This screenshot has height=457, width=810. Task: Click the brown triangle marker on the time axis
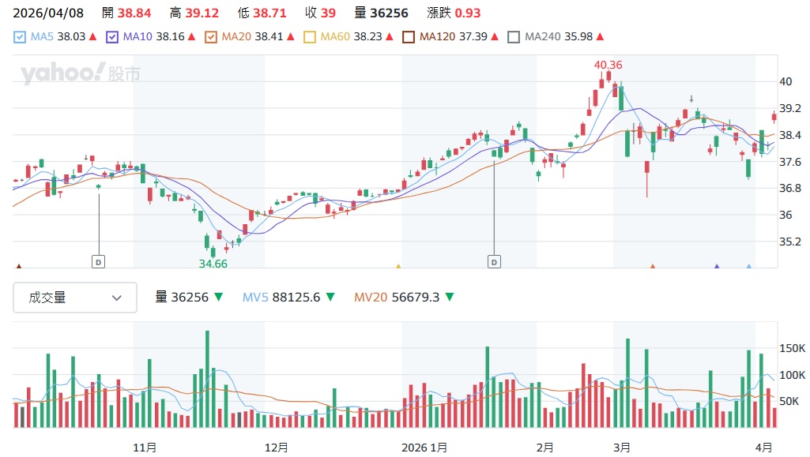[19, 267]
